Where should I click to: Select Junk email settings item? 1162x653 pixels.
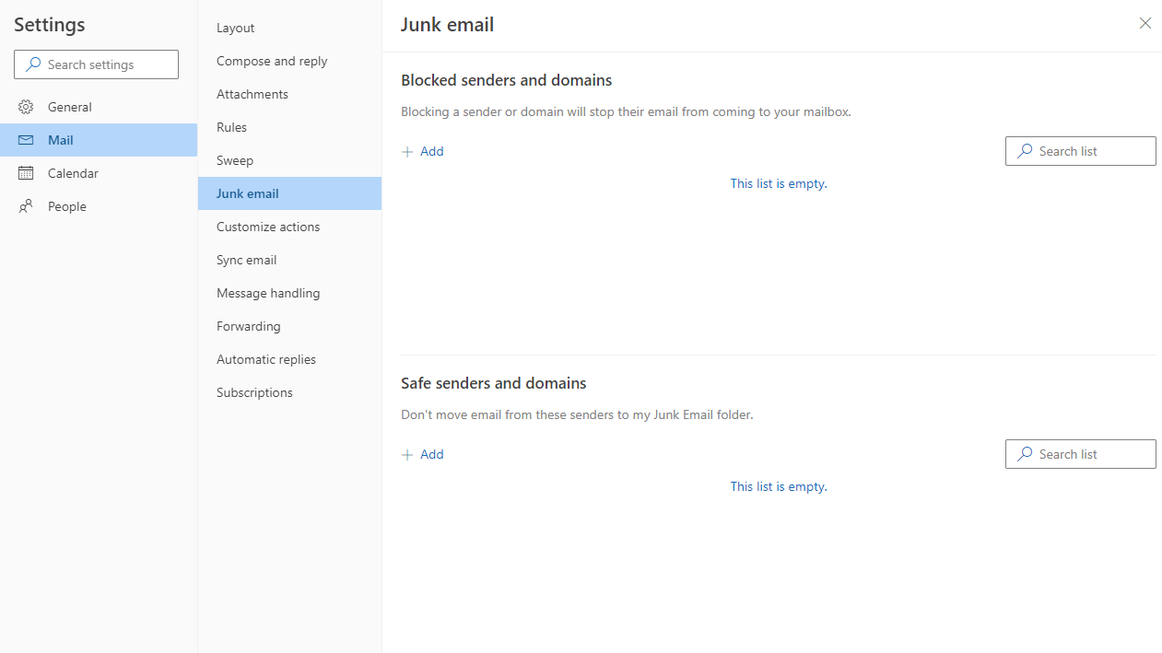289,193
